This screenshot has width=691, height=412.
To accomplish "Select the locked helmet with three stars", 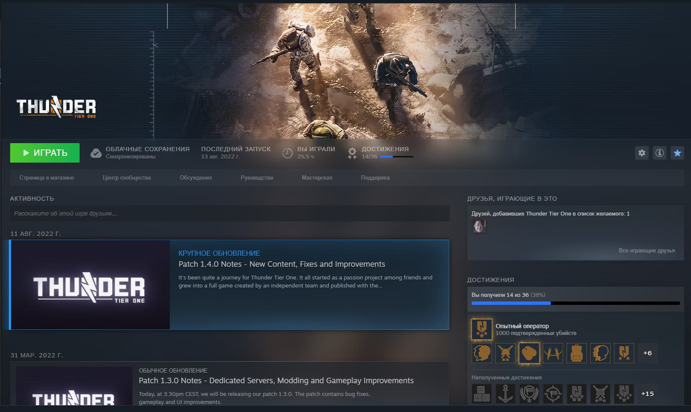I will [x=600, y=394].
